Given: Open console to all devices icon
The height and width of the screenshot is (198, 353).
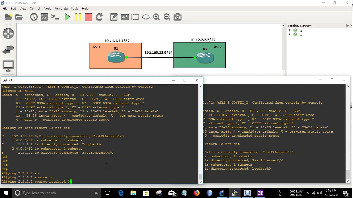Looking at the screenshot, I should coord(55,17).
